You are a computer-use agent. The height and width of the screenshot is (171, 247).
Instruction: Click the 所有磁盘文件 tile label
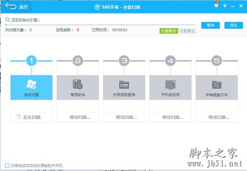click(x=216, y=95)
